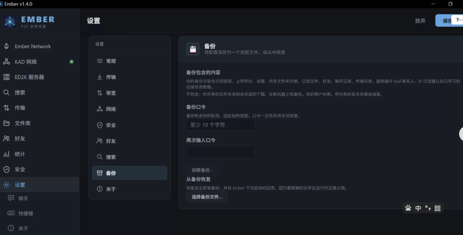Click the 常规 list icon in settings panel
Viewport: 463px width, 235px height.
click(x=100, y=61)
